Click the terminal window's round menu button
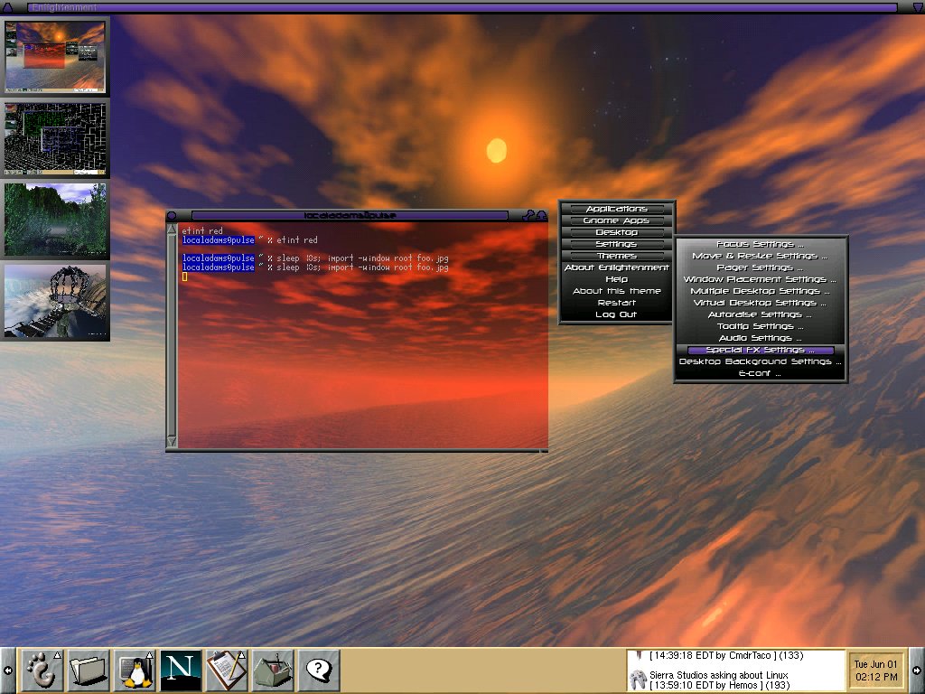This screenshot has height=694, width=925. pyautogui.click(x=172, y=216)
